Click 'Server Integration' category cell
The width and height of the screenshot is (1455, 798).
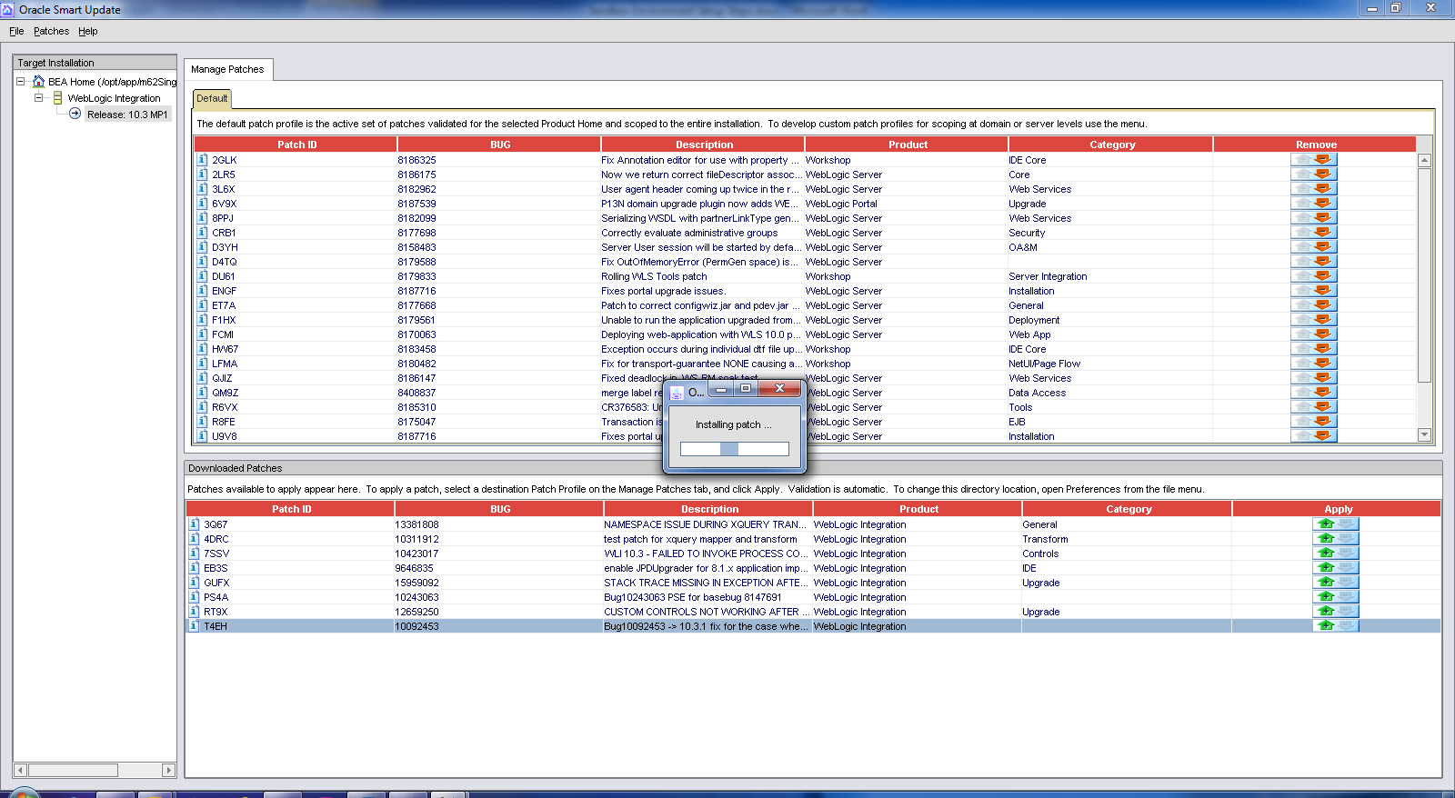click(x=1048, y=276)
